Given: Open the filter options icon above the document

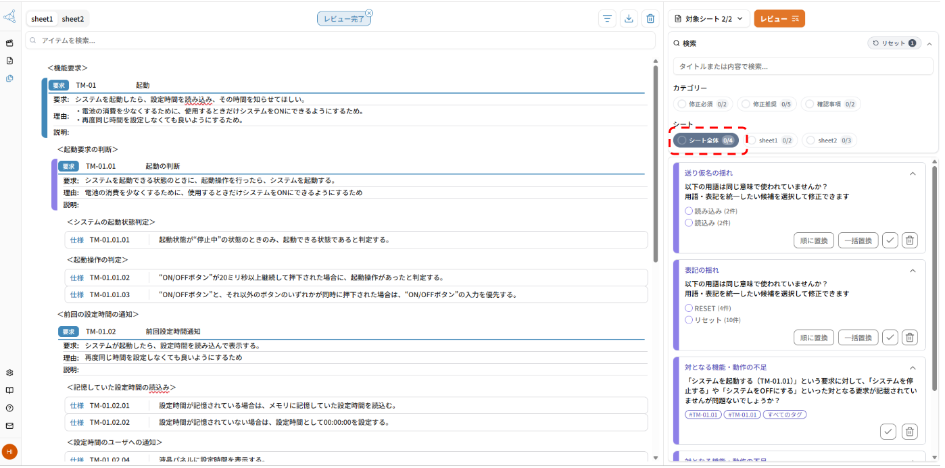Looking at the screenshot, I should pos(607,18).
